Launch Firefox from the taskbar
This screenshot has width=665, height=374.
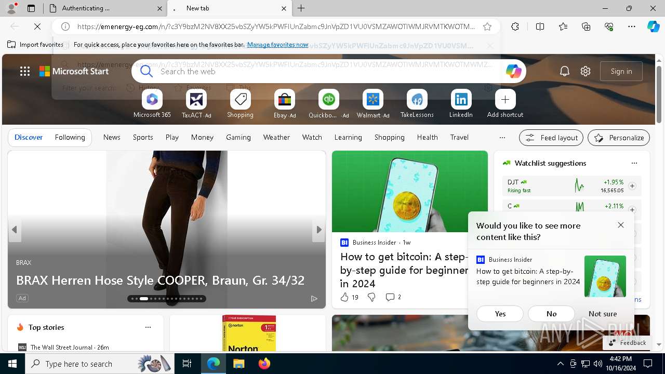[x=264, y=364]
